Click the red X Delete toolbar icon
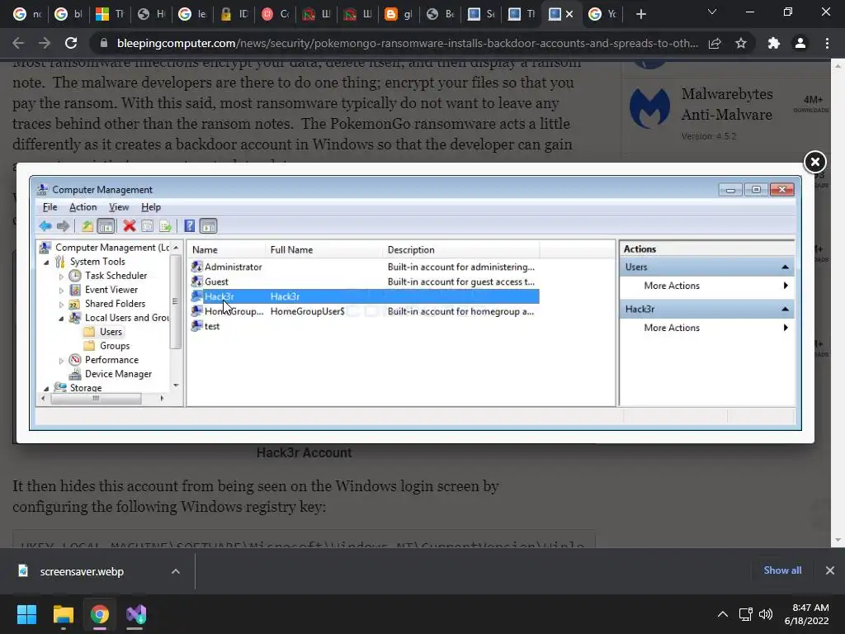This screenshot has height=634, width=845. [129, 226]
